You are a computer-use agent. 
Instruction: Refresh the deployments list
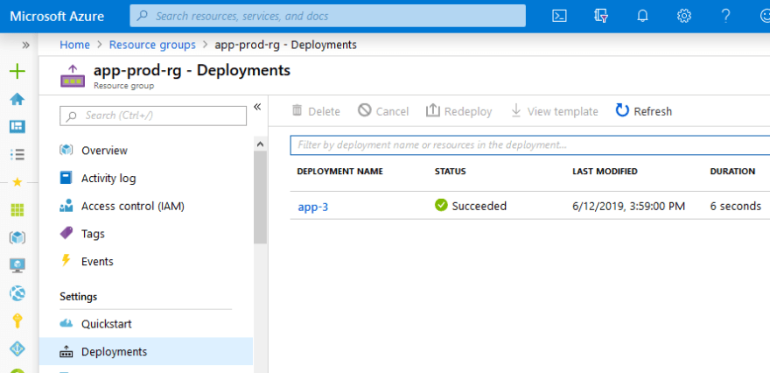click(x=644, y=111)
